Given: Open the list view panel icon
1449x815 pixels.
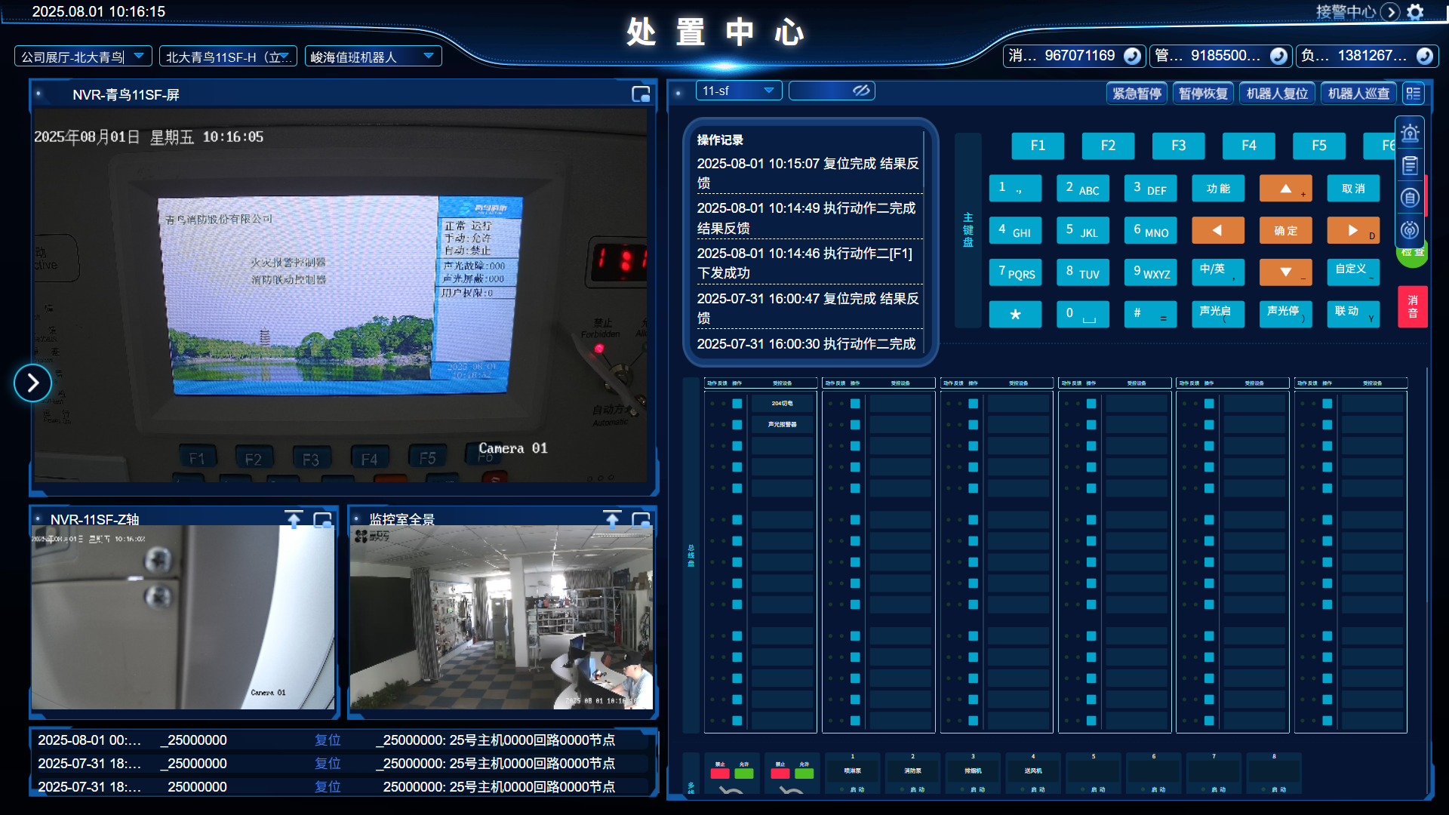Looking at the screenshot, I should [x=1414, y=94].
